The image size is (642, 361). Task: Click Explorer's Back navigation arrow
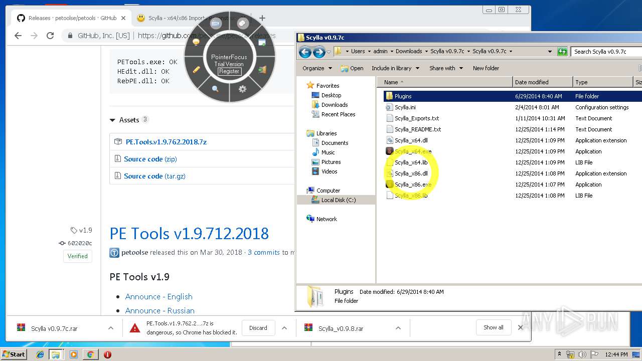tap(305, 52)
